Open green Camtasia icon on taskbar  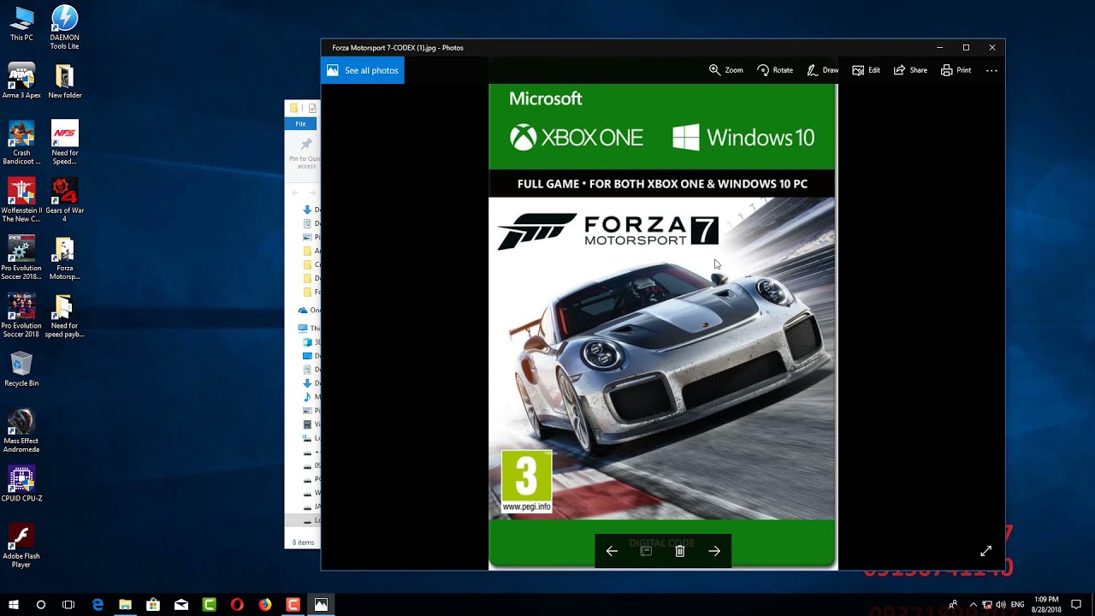click(x=209, y=605)
